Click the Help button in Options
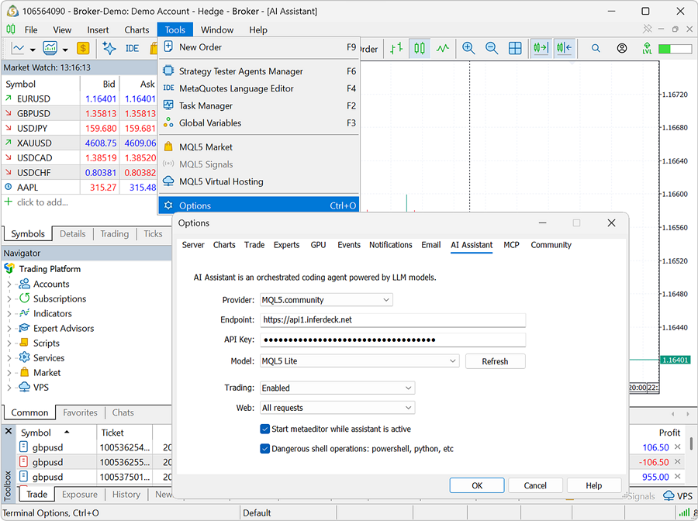The height and width of the screenshot is (521, 698). pos(594,485)
